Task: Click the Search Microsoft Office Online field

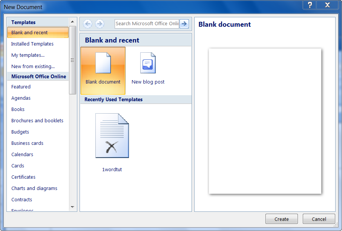Action: click(147, 24)
